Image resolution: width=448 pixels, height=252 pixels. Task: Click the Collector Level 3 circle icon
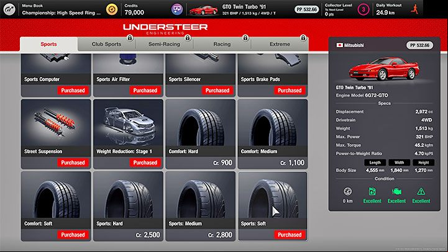click(x=363, y=9)
